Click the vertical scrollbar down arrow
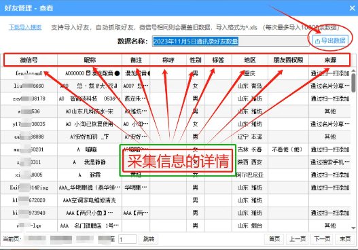This screenshot has width=358, height=250. click(353, 228)
